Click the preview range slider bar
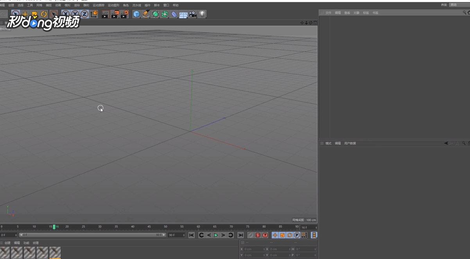 point(92,235)
